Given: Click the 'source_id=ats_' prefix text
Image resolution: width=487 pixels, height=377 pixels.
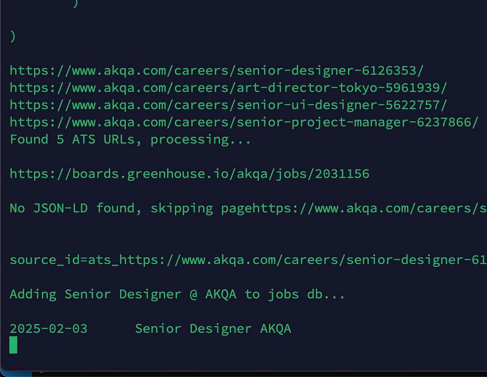Looking at the screenshot, I should pyautogui.click(x=63, y=260).
